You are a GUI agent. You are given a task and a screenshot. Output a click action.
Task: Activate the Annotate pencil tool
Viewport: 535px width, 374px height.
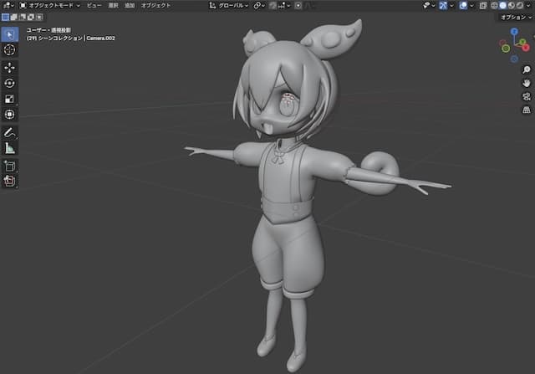(10, 132)
